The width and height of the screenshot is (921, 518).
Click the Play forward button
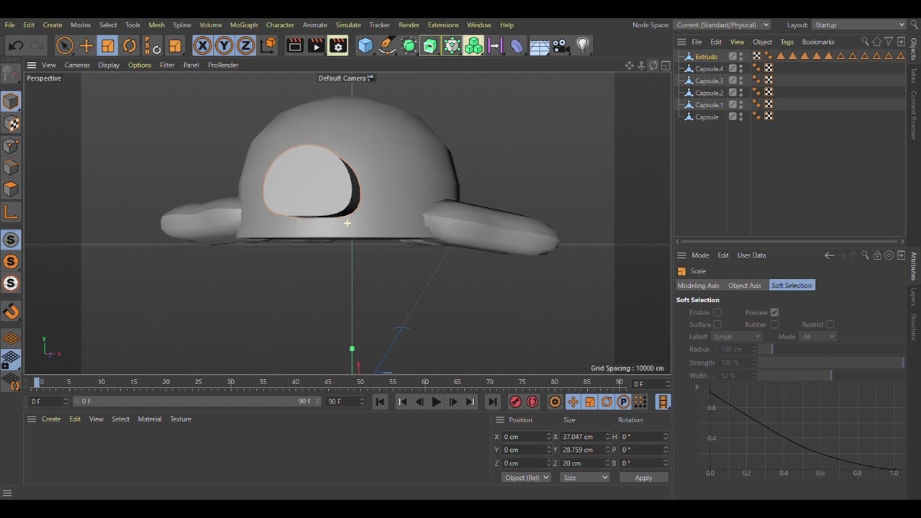click(436, 402)
